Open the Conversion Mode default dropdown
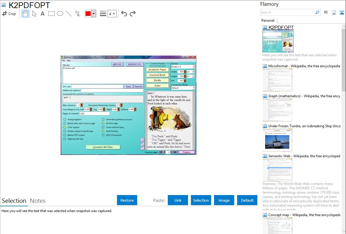This screenshot has height=234, width=346. [183, 88]
